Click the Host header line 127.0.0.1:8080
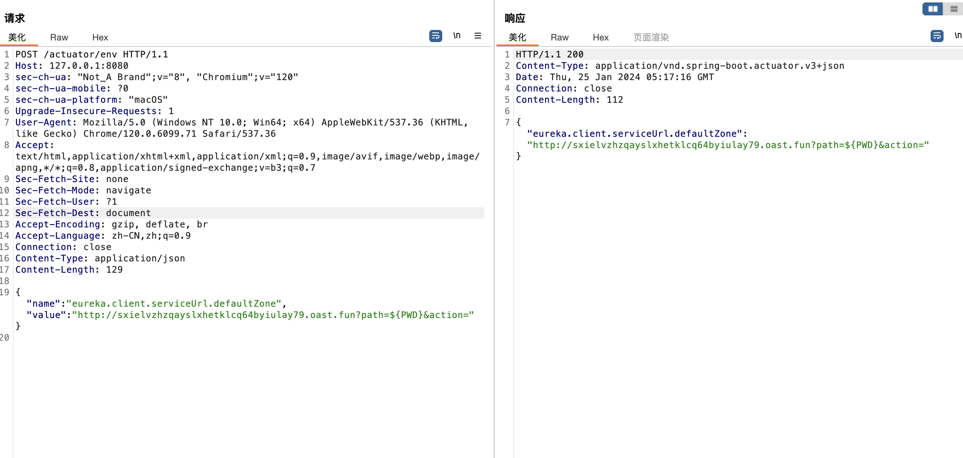Viewport: 963px width, 458px height. pyautogui.click(x=88, y=66)
